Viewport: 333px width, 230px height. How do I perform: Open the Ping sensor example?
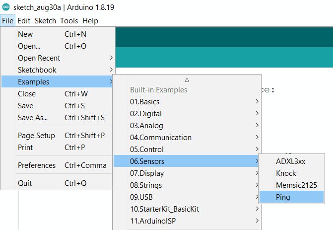(283, 197)
